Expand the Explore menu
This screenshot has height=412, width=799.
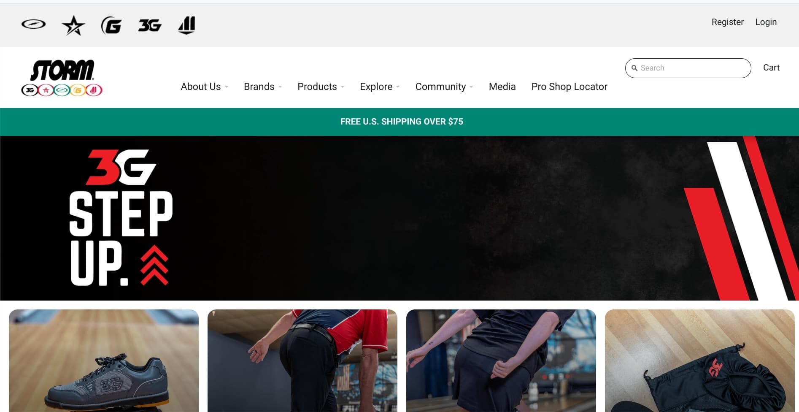380,87
